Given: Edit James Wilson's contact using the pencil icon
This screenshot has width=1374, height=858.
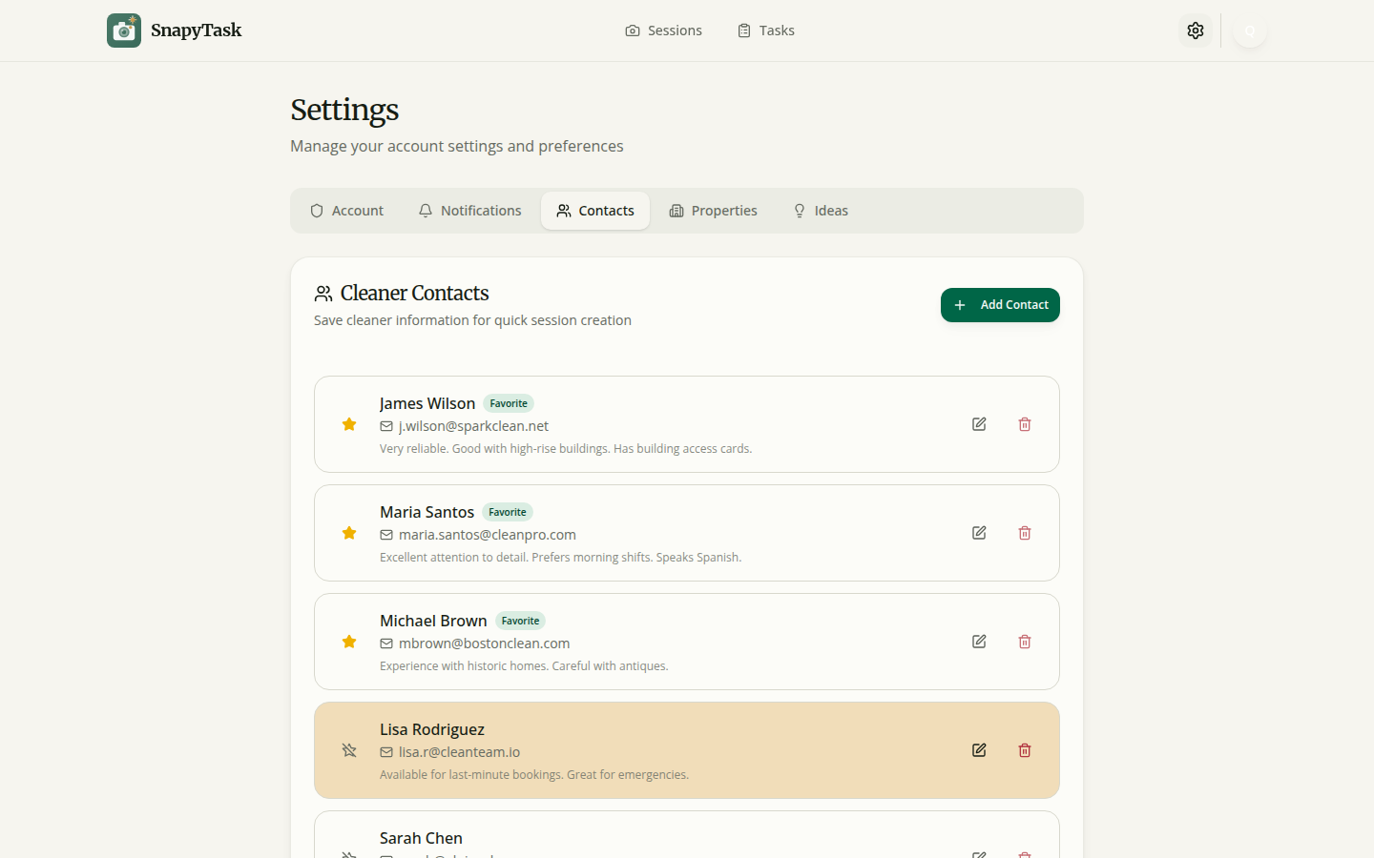Looking at the screenshot, I should [978, 424].
